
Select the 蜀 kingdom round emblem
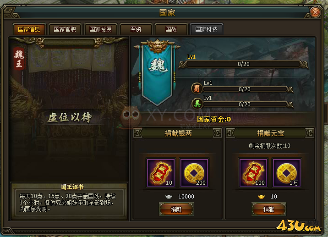(x=197, y=88)
